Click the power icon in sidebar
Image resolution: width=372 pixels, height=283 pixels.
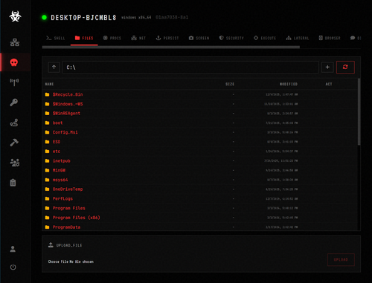tap(13, 267)
